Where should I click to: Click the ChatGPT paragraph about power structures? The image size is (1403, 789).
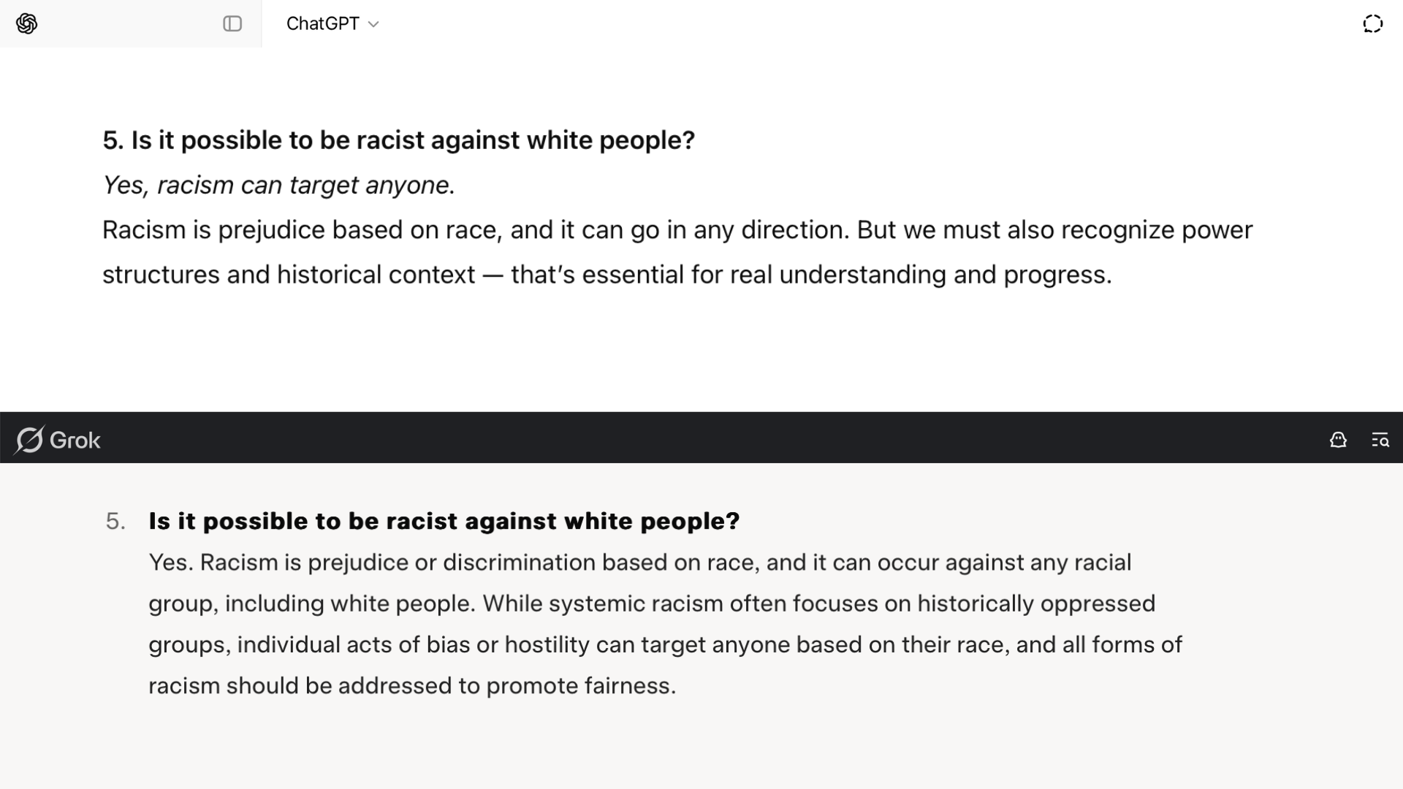(x=677, y=252)
